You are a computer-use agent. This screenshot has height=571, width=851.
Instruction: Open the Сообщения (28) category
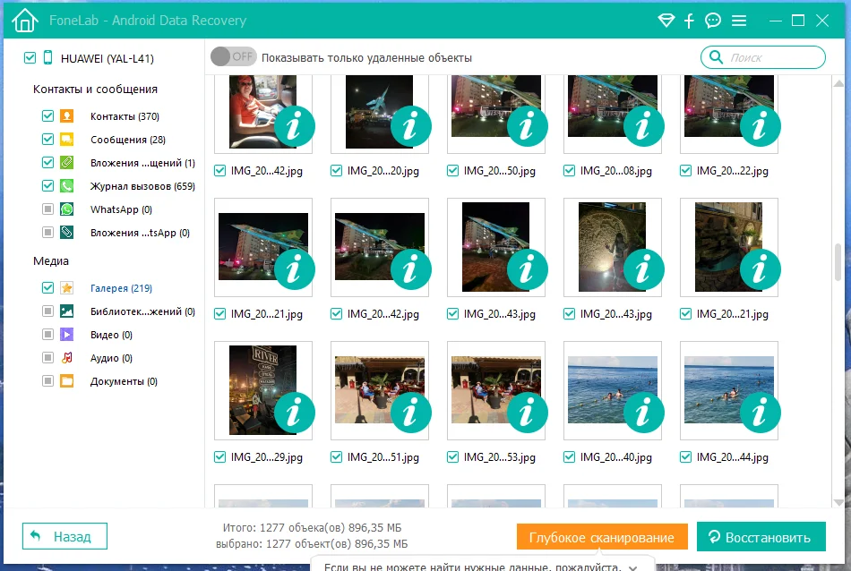[128, 140]
